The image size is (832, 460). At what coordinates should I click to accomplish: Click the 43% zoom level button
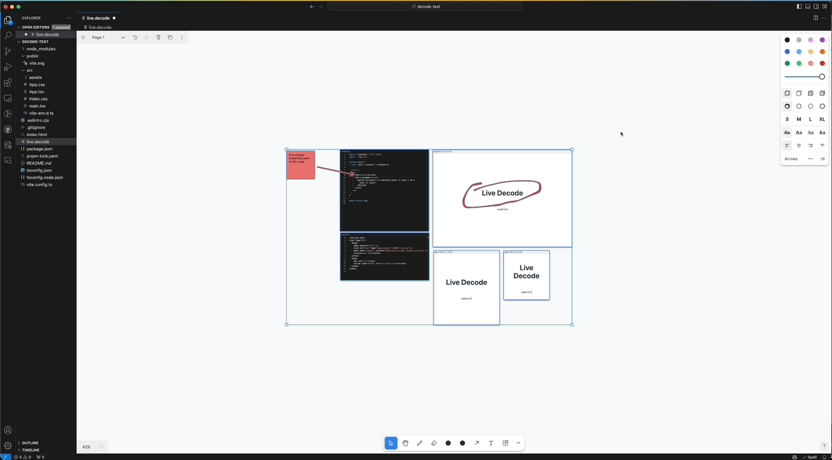(86, 447)
